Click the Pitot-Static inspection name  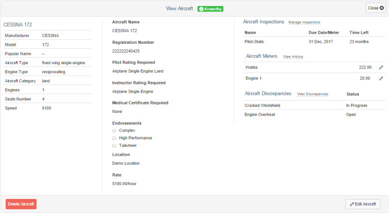click(254, 42)
